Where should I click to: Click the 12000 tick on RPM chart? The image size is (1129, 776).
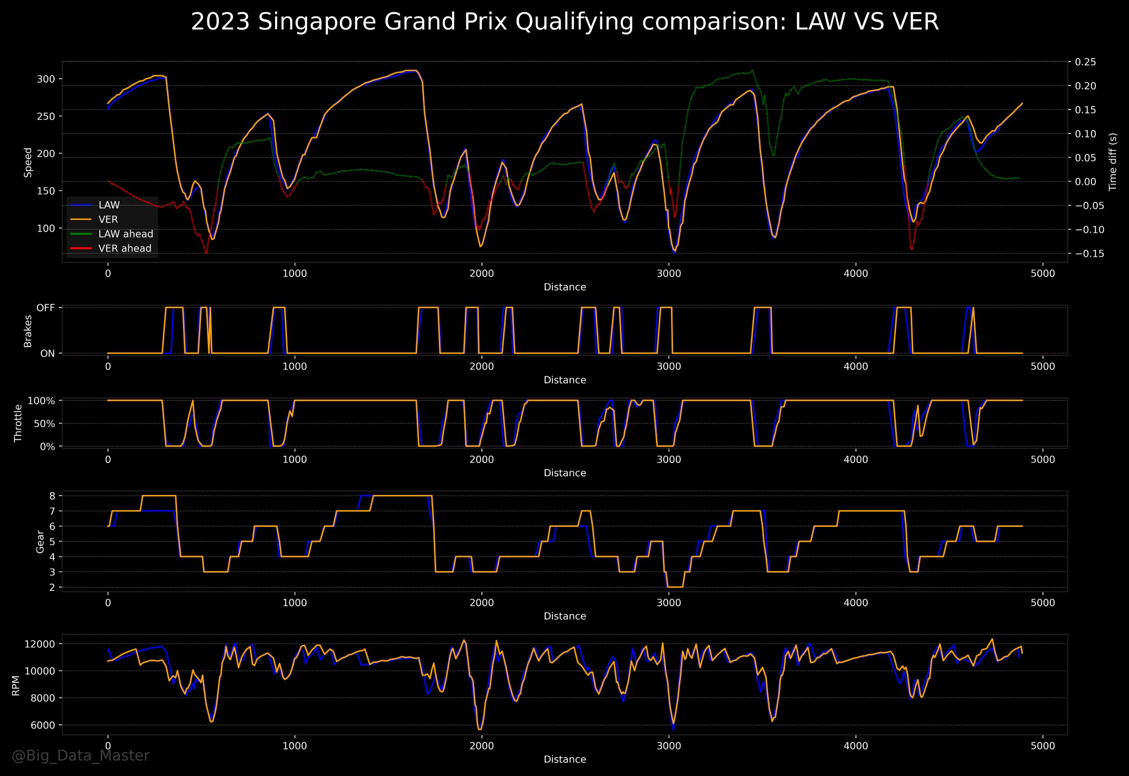[x=40, y=644]
